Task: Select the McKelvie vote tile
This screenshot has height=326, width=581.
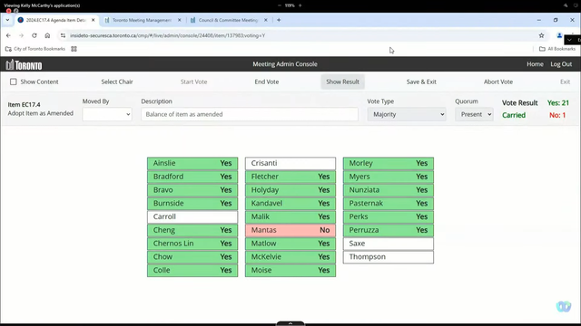Action: (290, 257)
